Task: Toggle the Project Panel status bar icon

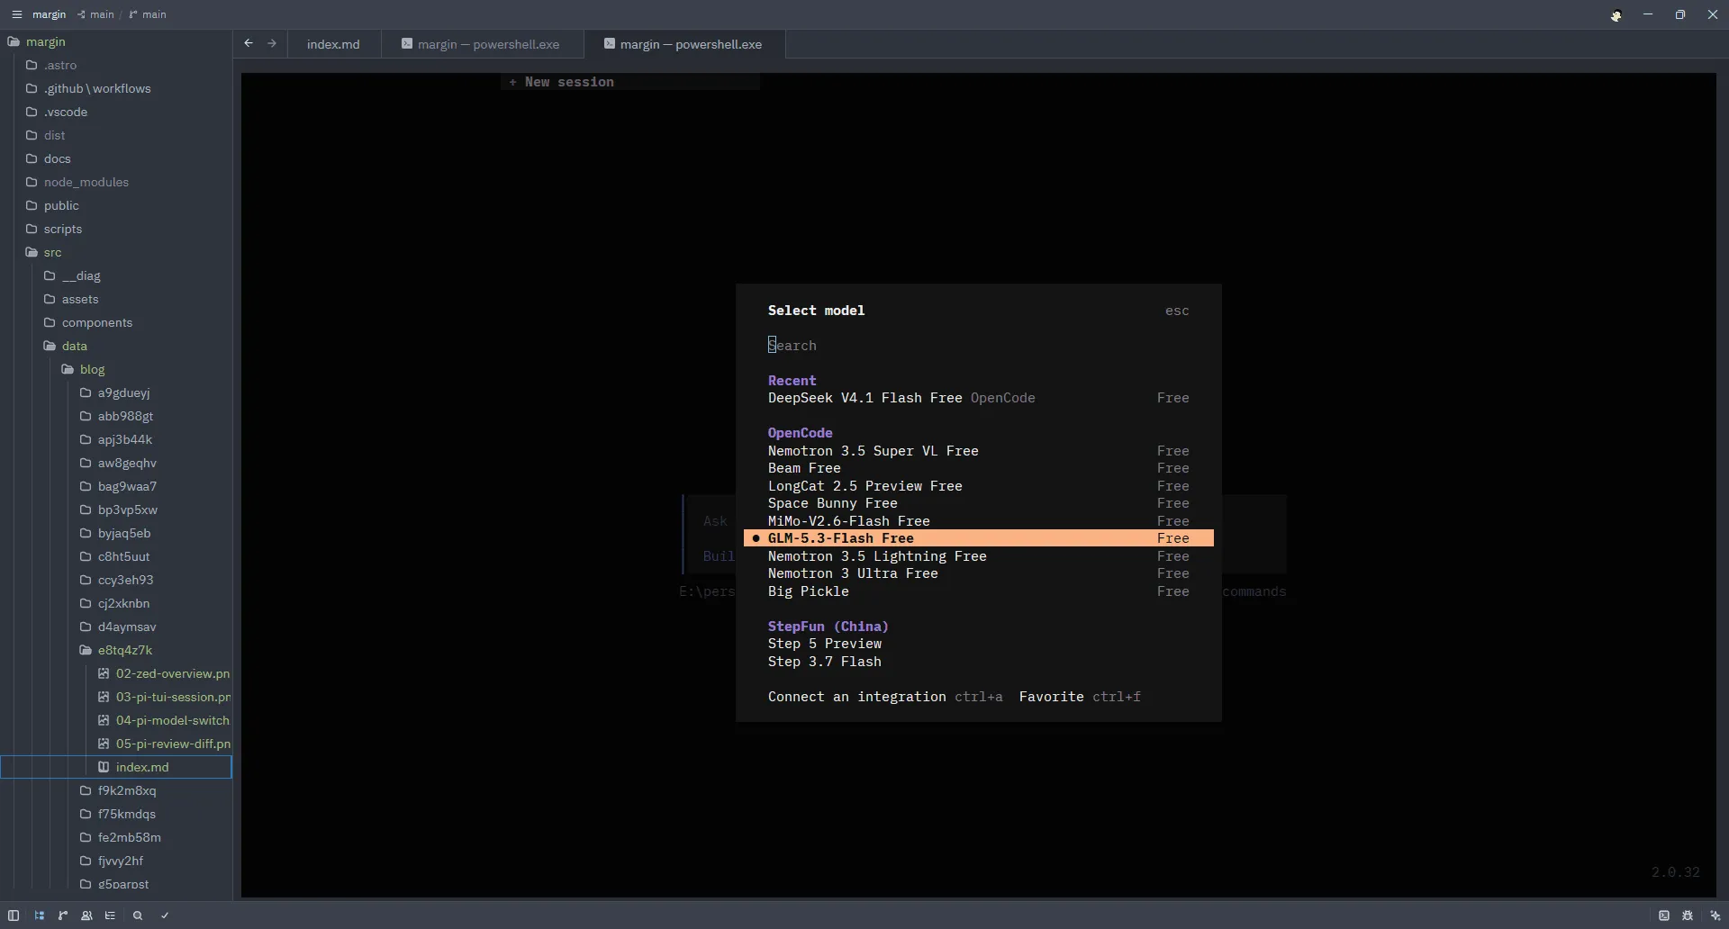Action: point(40,915)
